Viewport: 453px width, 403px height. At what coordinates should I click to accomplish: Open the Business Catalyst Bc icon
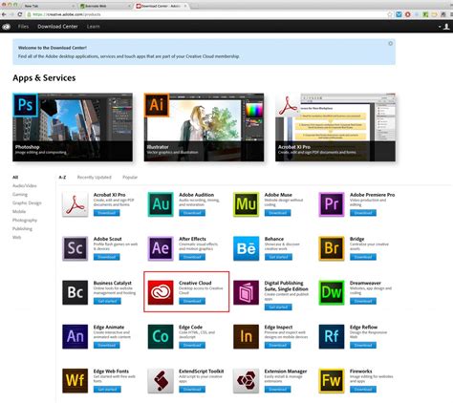[x=75, y=292]
